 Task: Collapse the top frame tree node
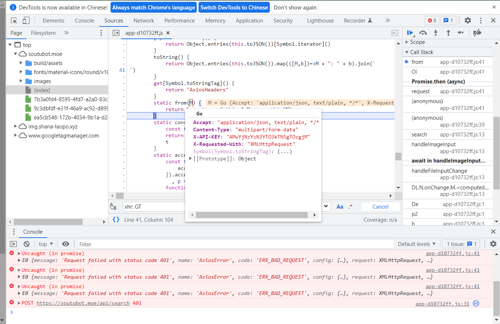pyautogui.click(x=10, y=45)
